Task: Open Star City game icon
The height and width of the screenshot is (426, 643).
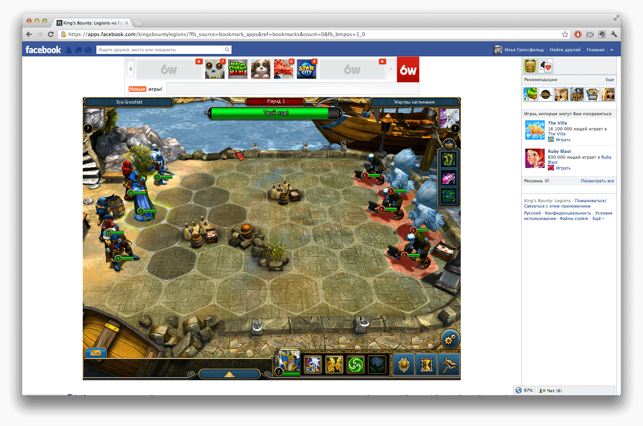Action: pyautogui.click(x=307, y=69)
